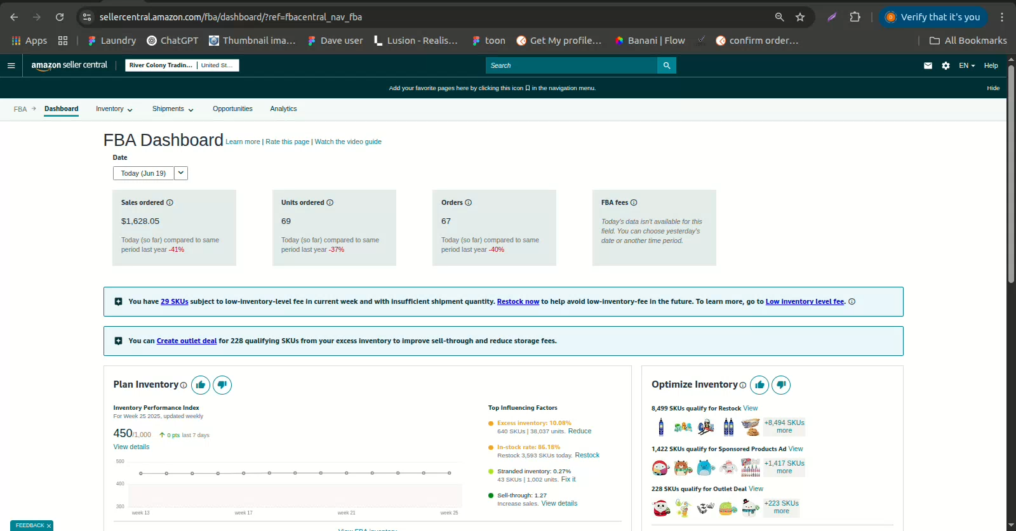Click thumbs down for Optimize Inventory
The width and height of the screenshot is (1016, 531).
point(781,384)
